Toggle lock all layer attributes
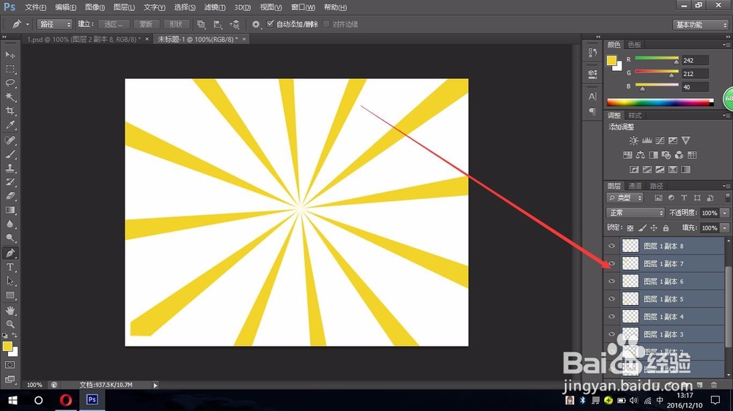Image resolution: width=733 pixels, height=411 pixels. click(x=666, y=228)
